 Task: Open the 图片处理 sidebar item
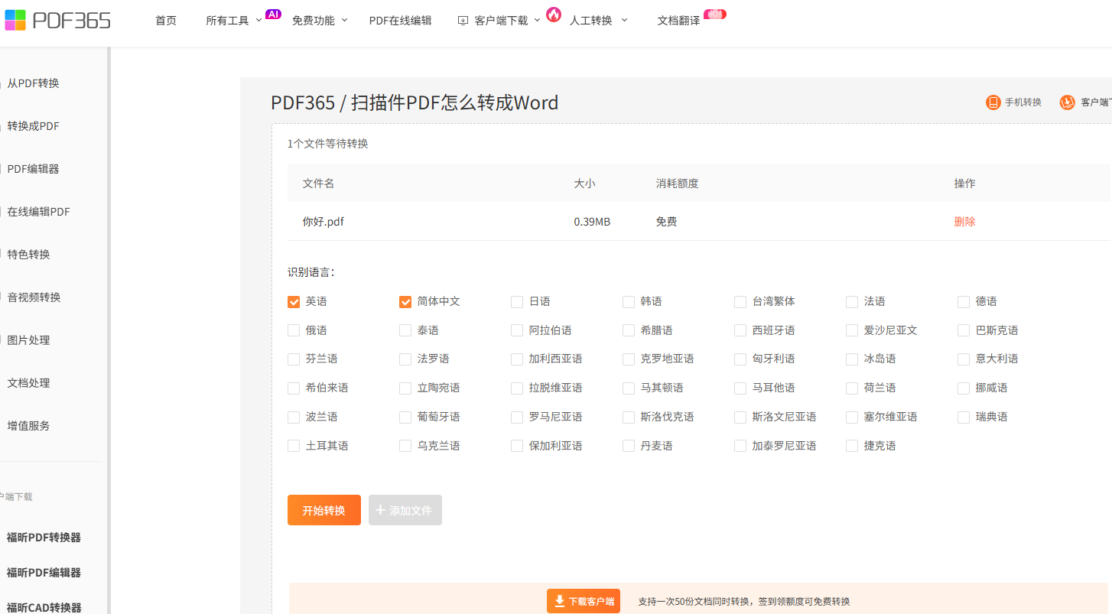pos(28,340)
